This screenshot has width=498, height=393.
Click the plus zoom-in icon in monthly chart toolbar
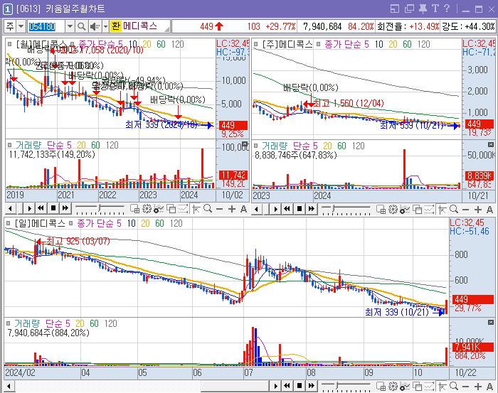[231, 209]
